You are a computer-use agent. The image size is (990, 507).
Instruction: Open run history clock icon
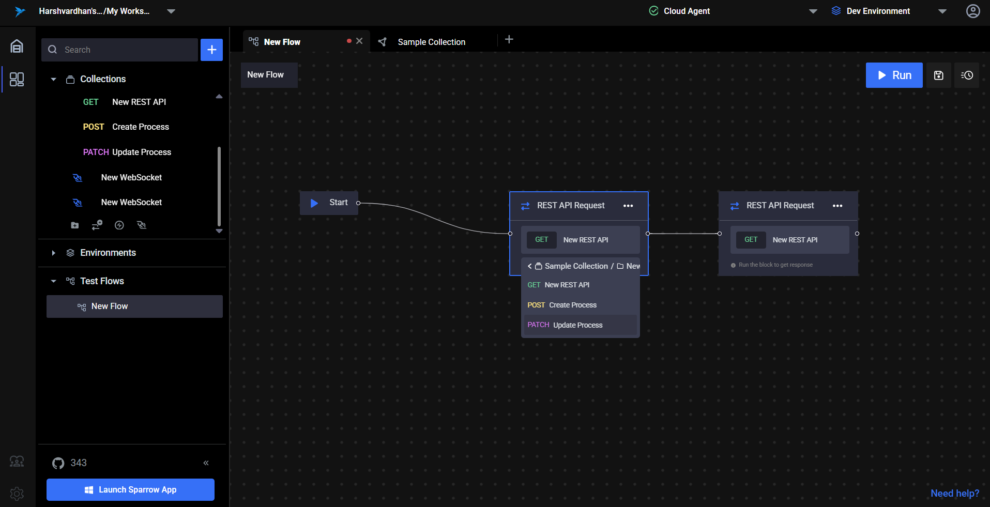tap(967, 75)
